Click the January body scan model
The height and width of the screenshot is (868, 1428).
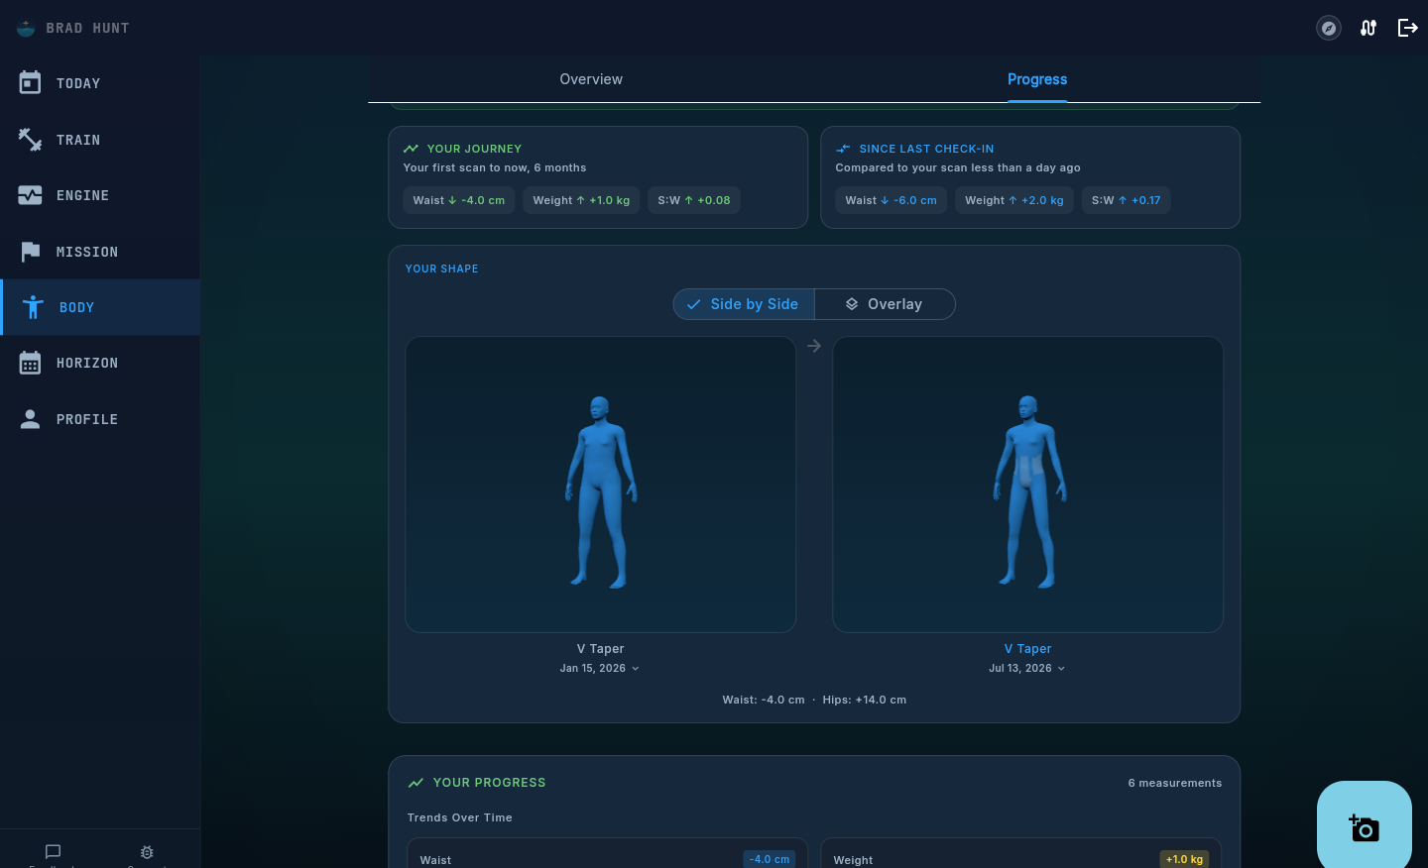click(x=601, y=491)
